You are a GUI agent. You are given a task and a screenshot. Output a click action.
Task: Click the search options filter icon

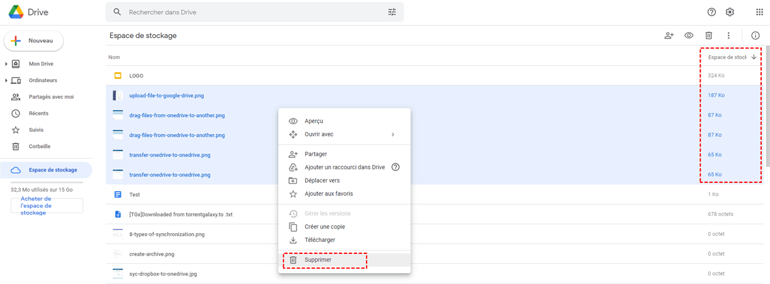pos(392,12)
